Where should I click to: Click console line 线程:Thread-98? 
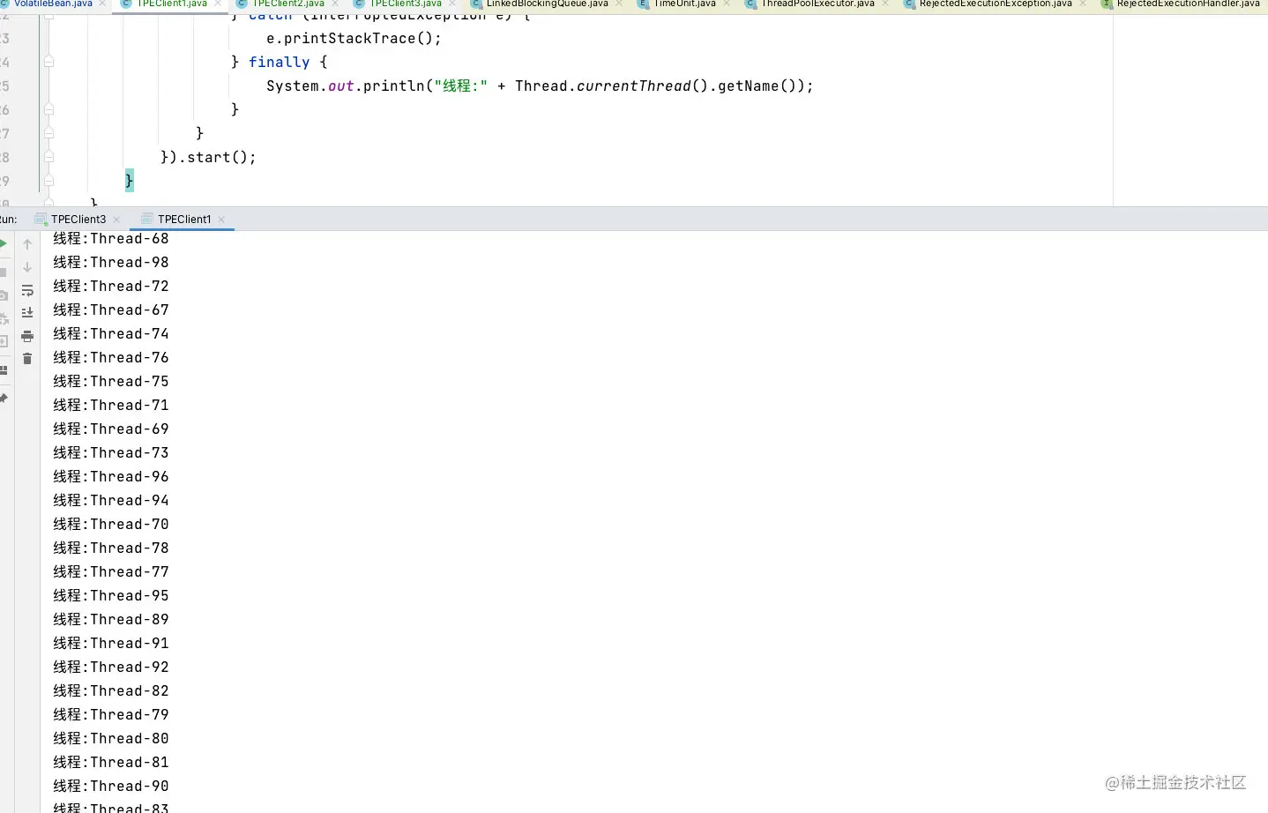111,262
